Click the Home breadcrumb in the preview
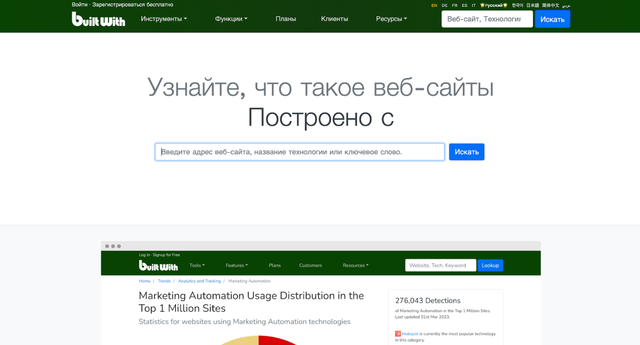This screenshot has height=345, width=640. [145, 281]
